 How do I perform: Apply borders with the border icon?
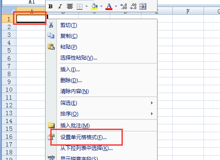79,7
